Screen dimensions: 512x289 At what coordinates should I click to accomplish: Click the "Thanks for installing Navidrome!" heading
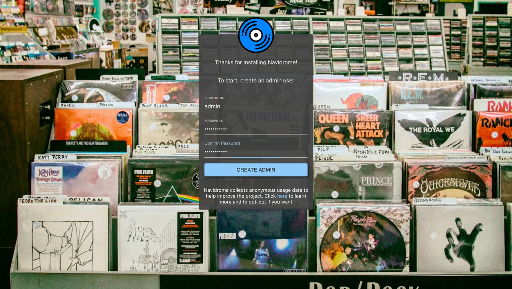pyautogui.click(x=256, y=62)
